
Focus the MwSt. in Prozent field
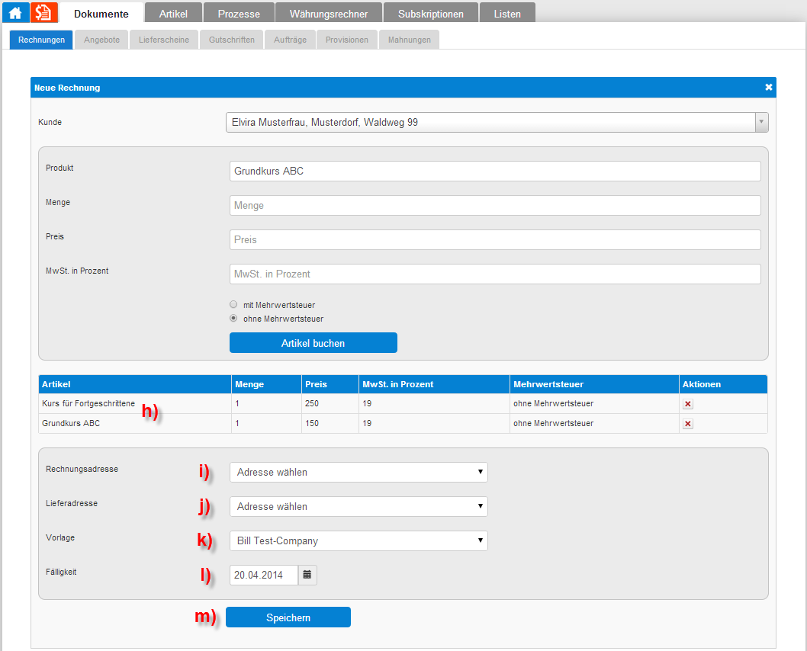[495, 274]
